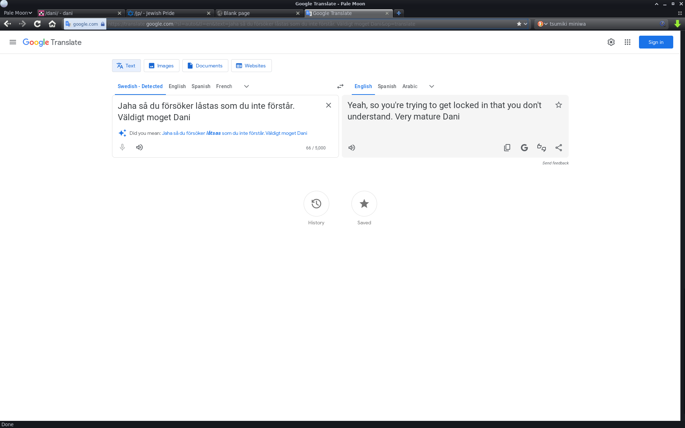
Task: Expand more target languages list
Action: (432, 86)
